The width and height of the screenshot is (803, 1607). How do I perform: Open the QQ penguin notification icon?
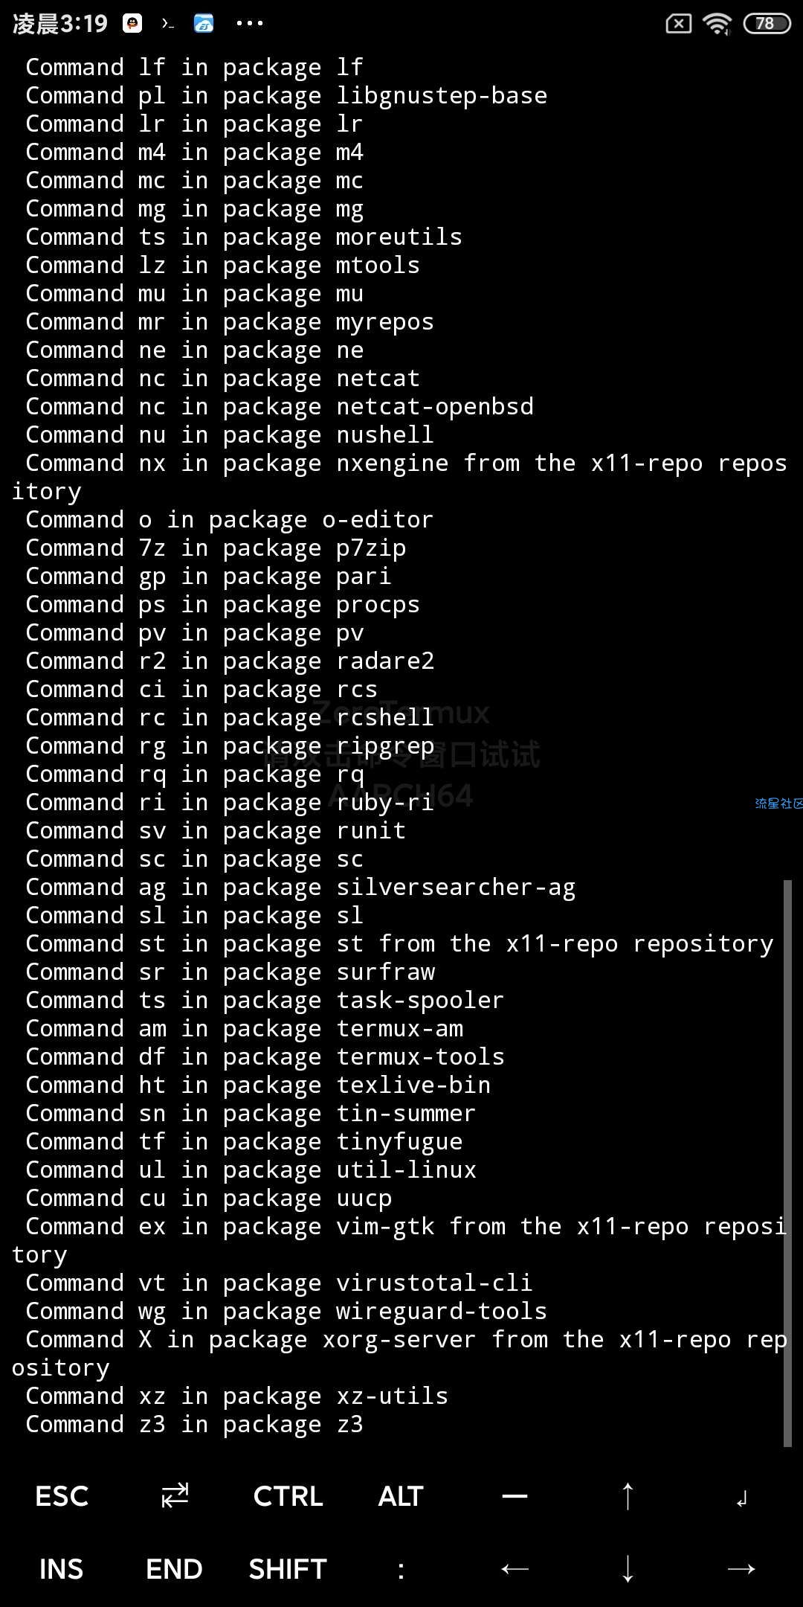132,23
